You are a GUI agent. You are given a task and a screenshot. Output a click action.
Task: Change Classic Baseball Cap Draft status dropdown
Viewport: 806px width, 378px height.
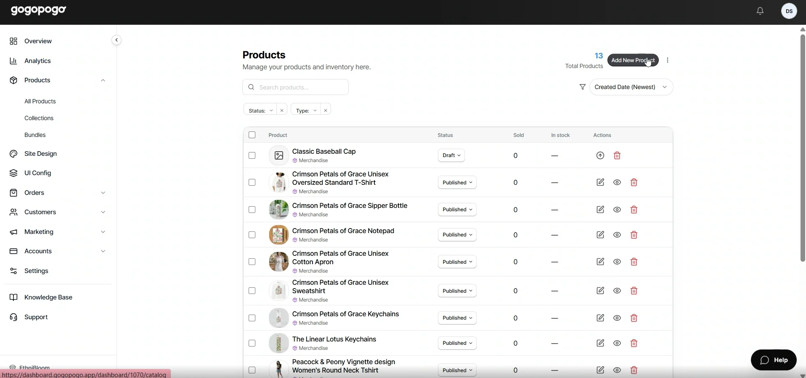point(451,155)
